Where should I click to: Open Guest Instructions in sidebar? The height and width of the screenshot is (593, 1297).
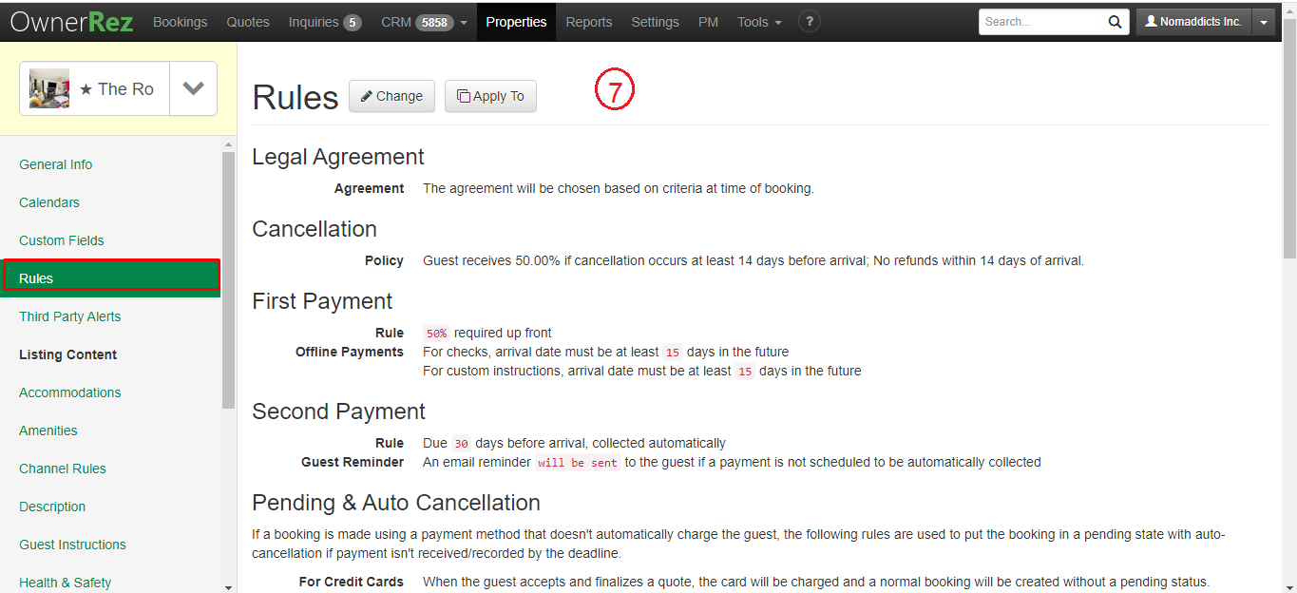[x=72, y=545]
